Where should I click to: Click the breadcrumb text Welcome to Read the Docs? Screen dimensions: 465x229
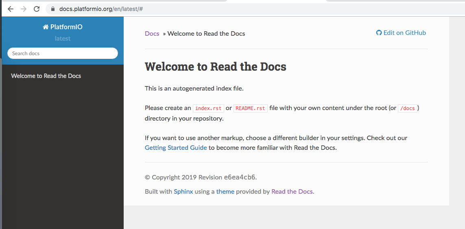pyautogui.click(x=206, y=33)
